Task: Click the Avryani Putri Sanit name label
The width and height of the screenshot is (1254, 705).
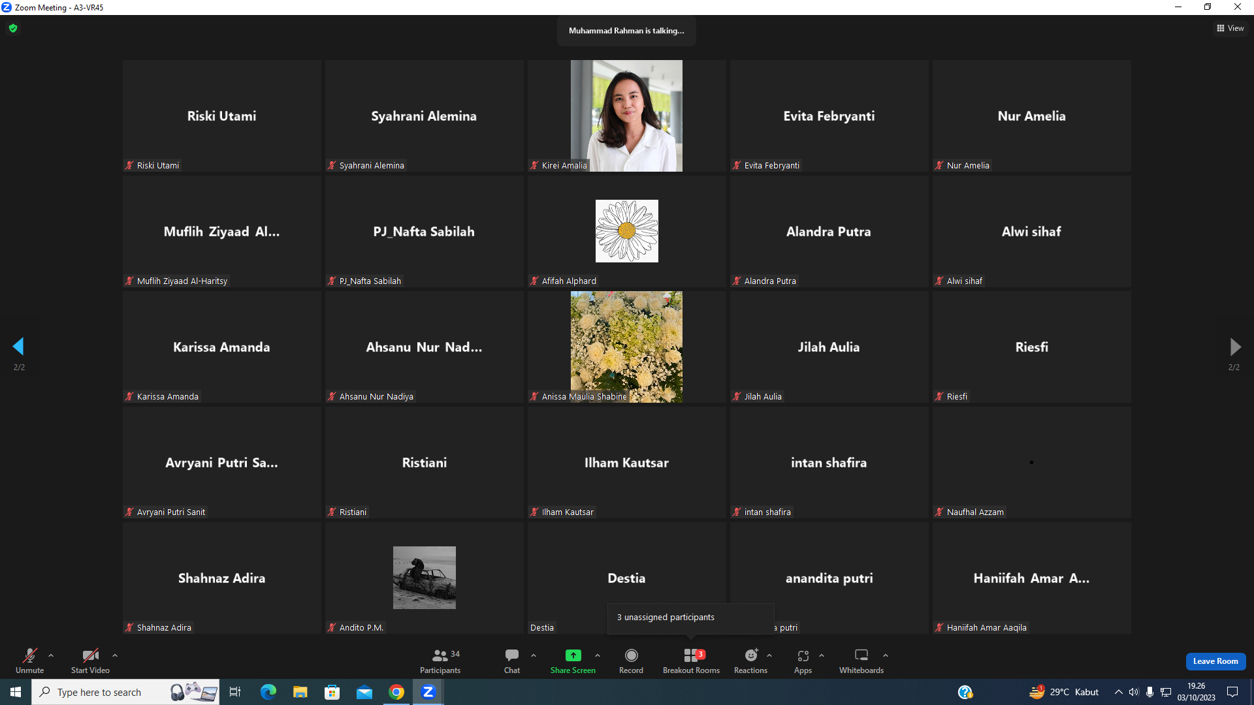Action: tap(171, 512)
